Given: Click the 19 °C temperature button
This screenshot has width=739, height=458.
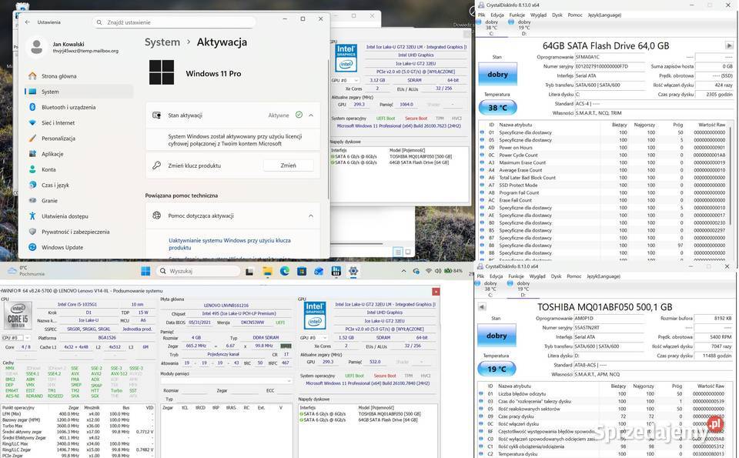Looking at the screenshot, I should pos(497,369).
